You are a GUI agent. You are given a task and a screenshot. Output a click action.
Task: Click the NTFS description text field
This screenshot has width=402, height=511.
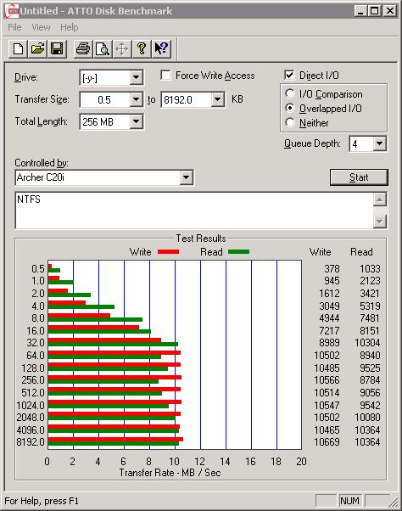click(x=194, y=211)
